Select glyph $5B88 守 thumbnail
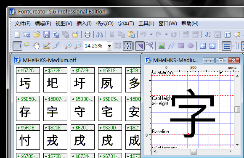The width and height of the screenshot is (244, 158). click(x=82, y=108)
